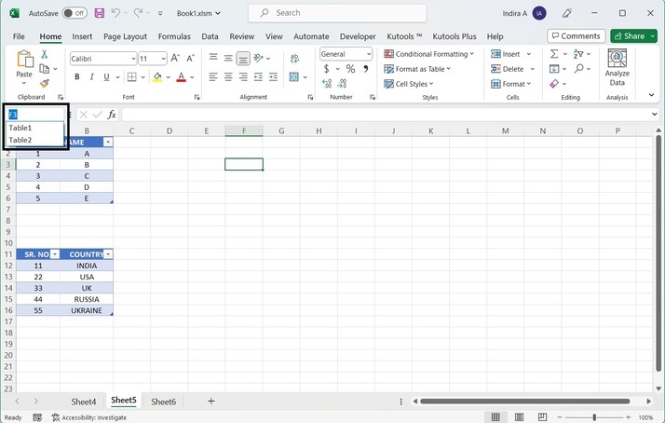Click the Format Painter brush icon
The width and height of the screenshot is (665, 423).
pos(44,84)
